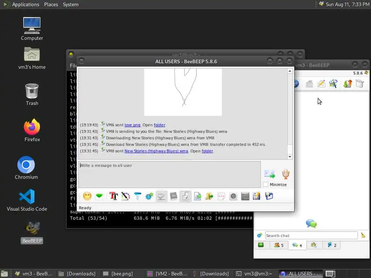
Task: Switch to vm3 - BeeB... taskbar item
Action: tap(34, 274)
